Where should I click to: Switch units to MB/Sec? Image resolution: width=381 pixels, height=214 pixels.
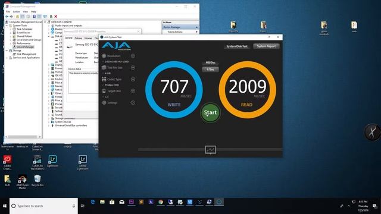coord(210,62)
